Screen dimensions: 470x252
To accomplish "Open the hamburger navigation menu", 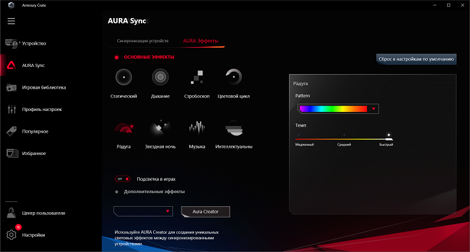I will click(11, 21).
